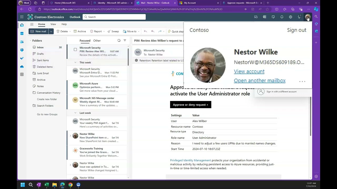Collapse the This week group

tap(75, 62)
